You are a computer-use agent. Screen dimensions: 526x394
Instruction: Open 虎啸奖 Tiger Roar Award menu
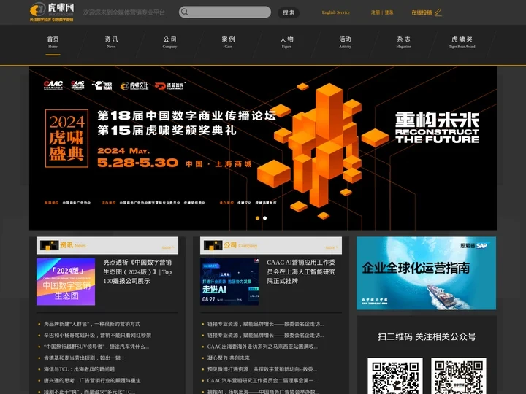[x=462, y=42]
